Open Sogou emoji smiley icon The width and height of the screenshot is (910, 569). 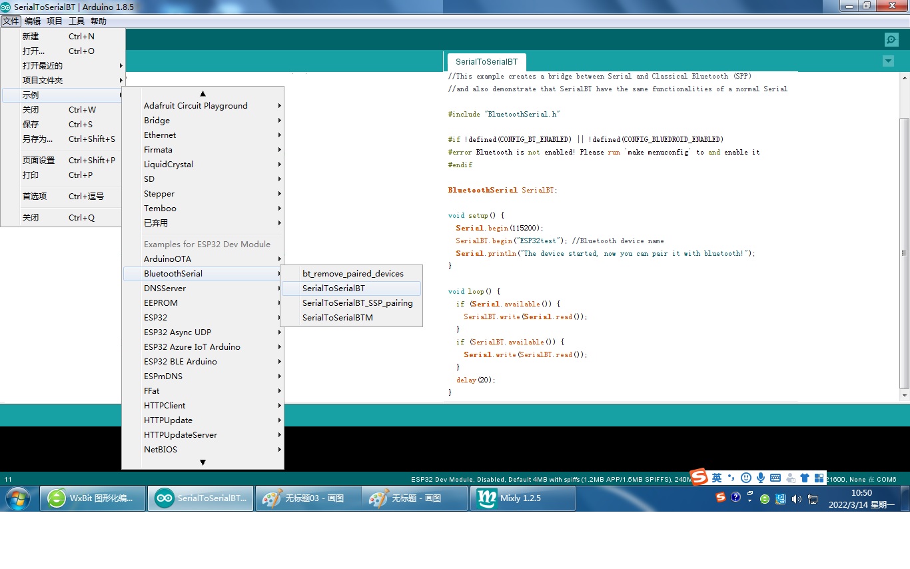746,478
